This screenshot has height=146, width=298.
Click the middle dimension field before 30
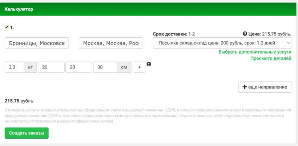tap(78, 67)
